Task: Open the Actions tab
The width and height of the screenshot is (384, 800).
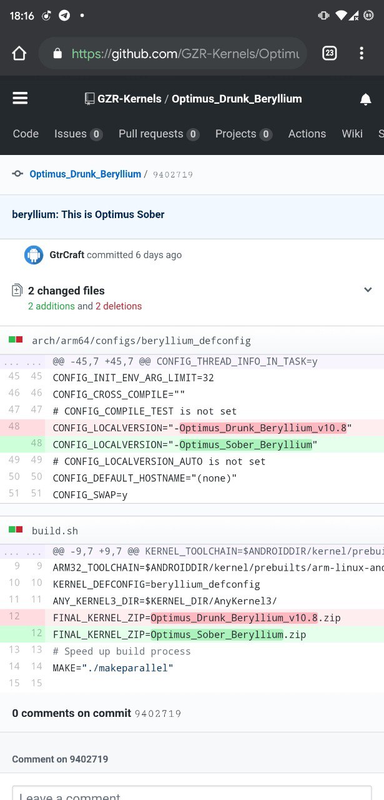Action: [x=307, y=134]
